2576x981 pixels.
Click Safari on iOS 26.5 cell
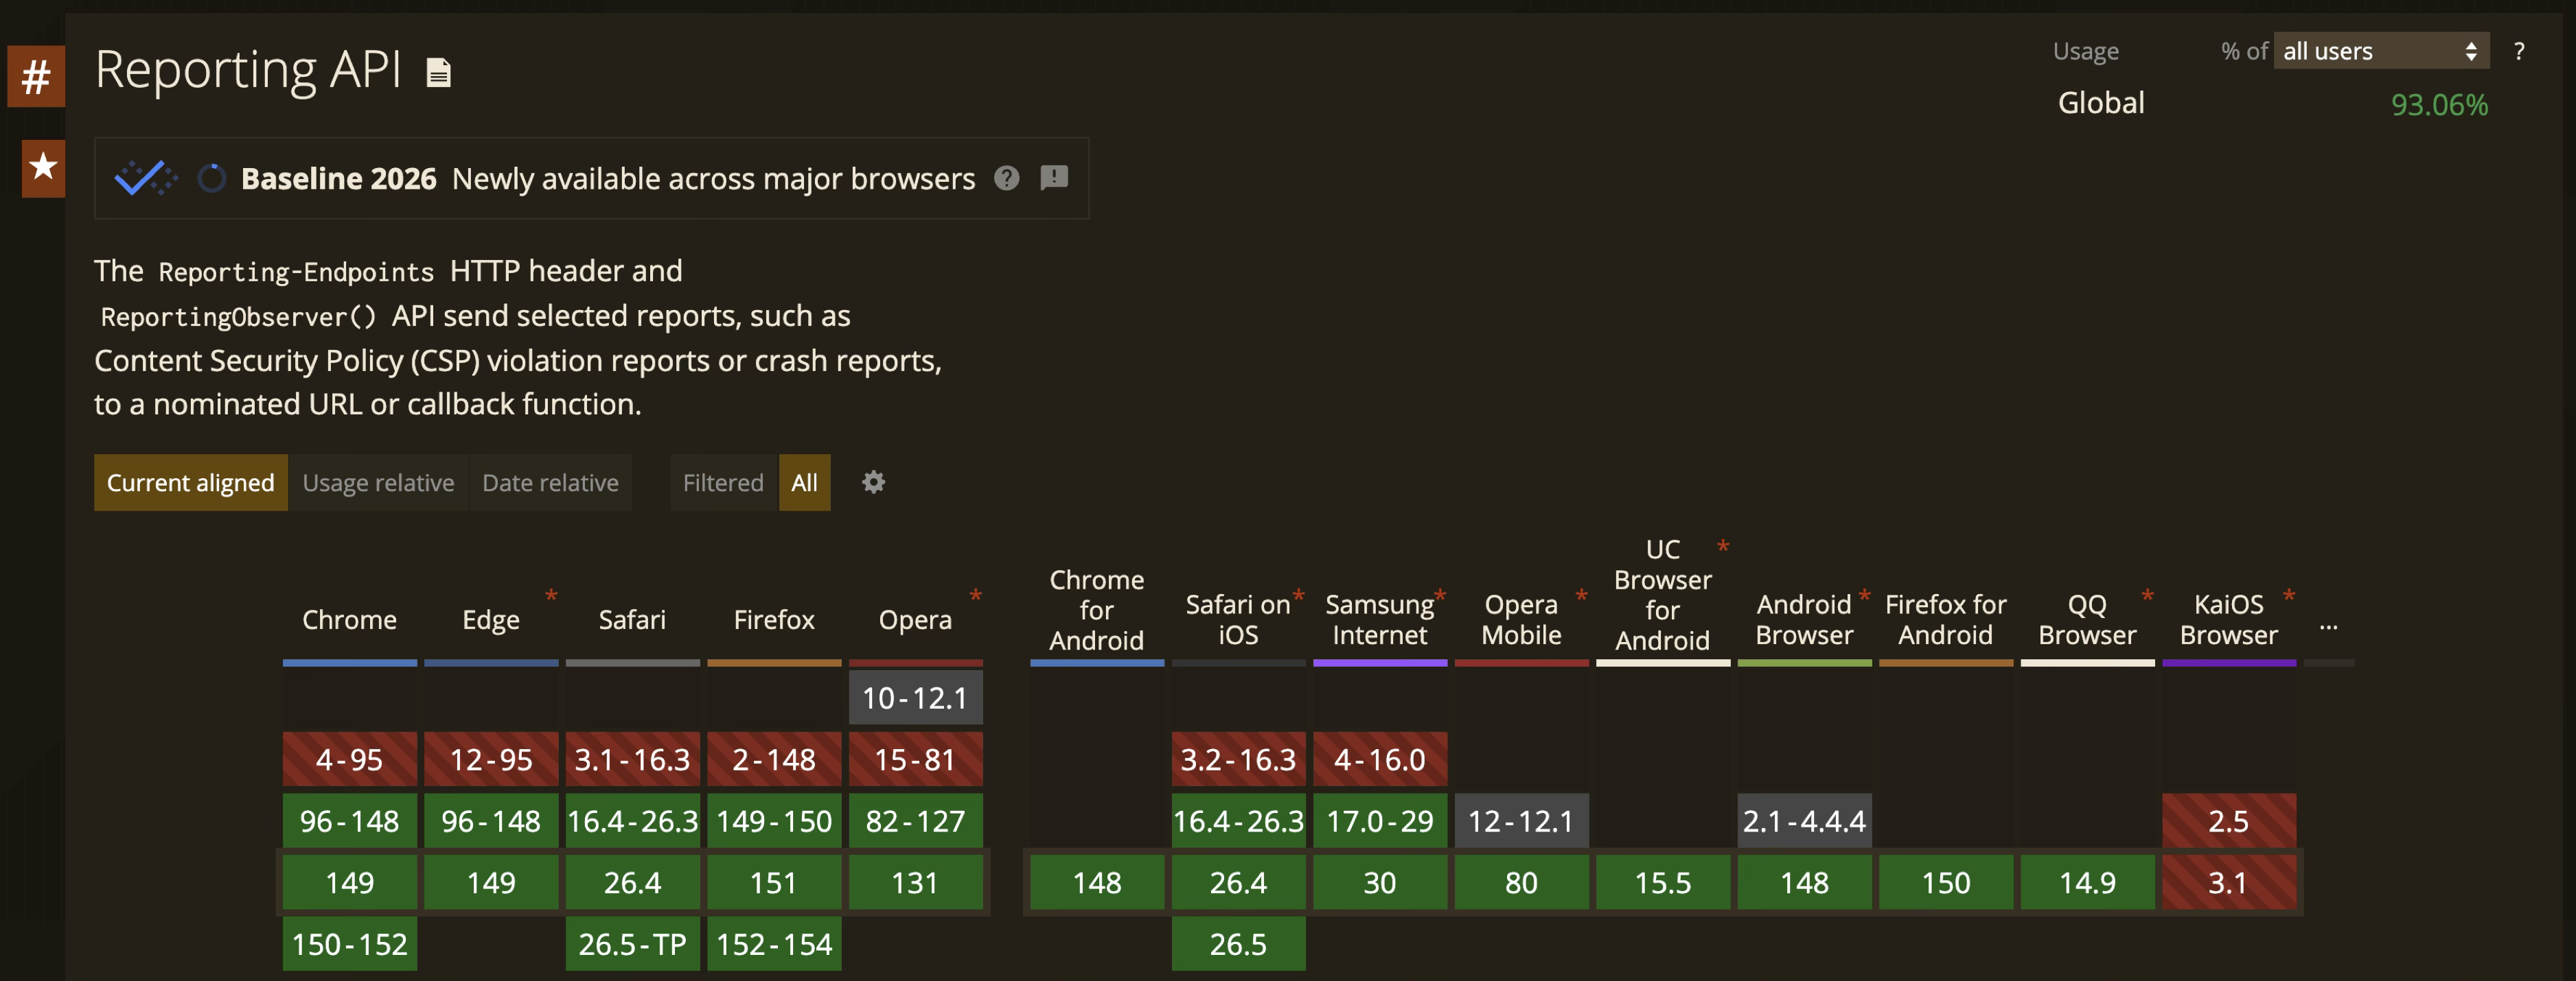1239,944
